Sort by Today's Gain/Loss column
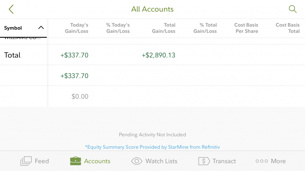 click(77, 28)
